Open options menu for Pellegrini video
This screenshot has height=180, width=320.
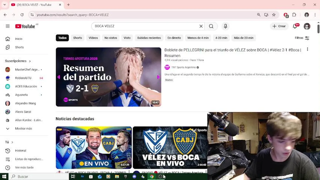[307, 49]
